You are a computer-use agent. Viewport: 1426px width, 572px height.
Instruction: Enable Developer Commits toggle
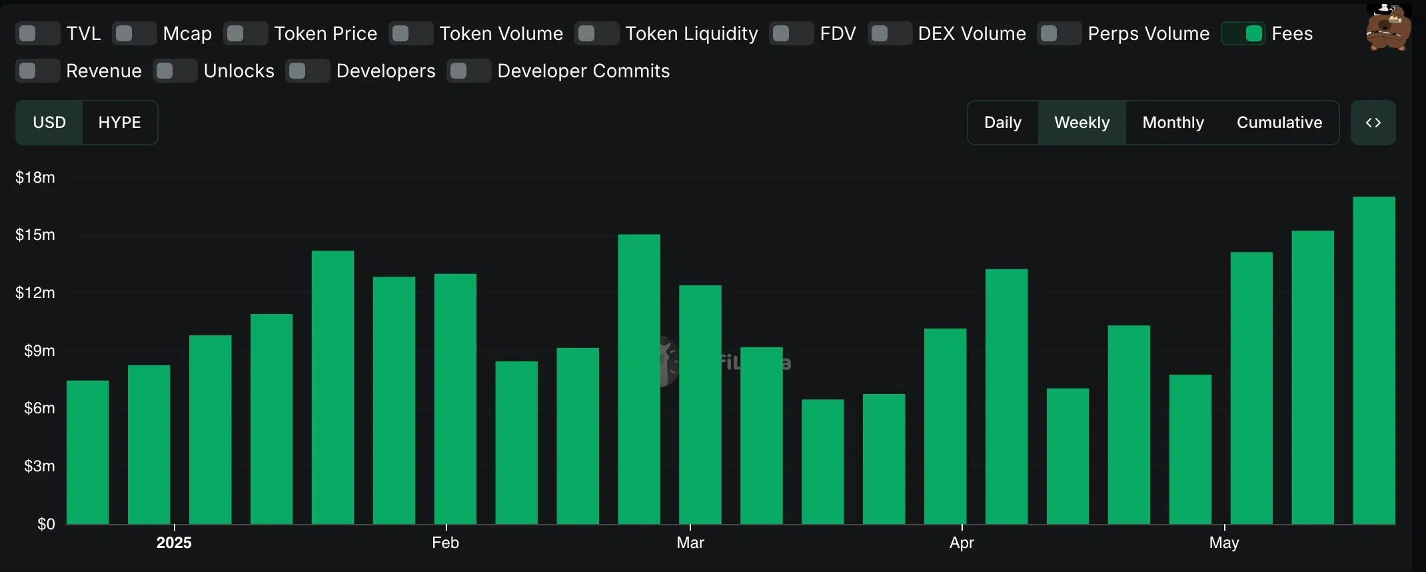tap(469, 71)
